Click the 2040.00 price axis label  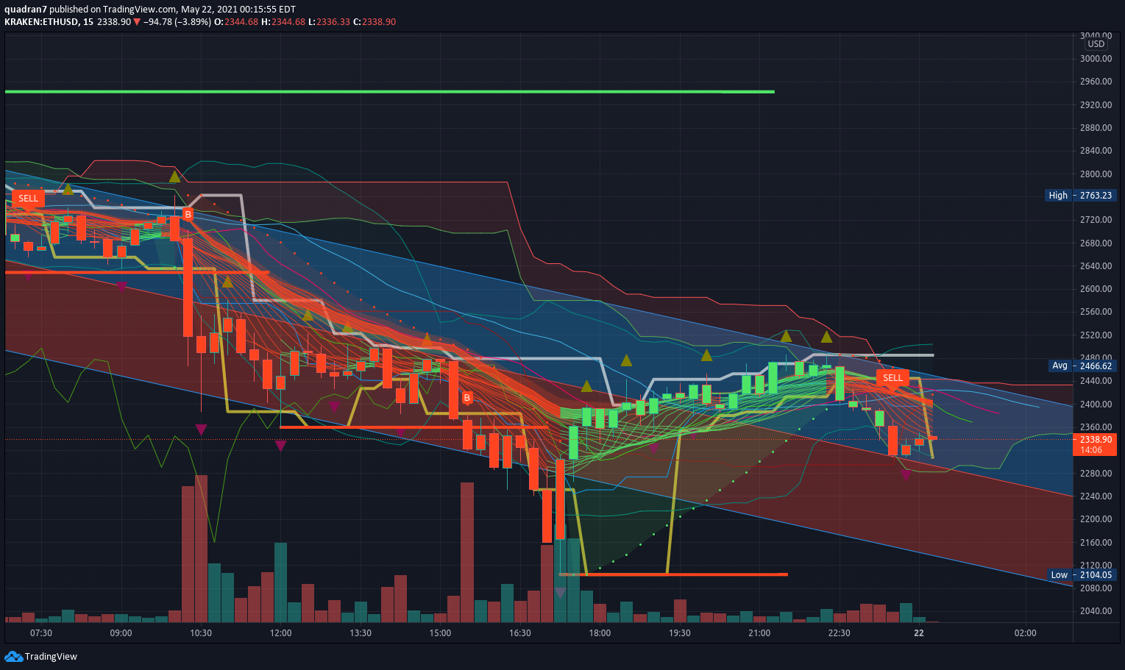tap(1096, 611)
